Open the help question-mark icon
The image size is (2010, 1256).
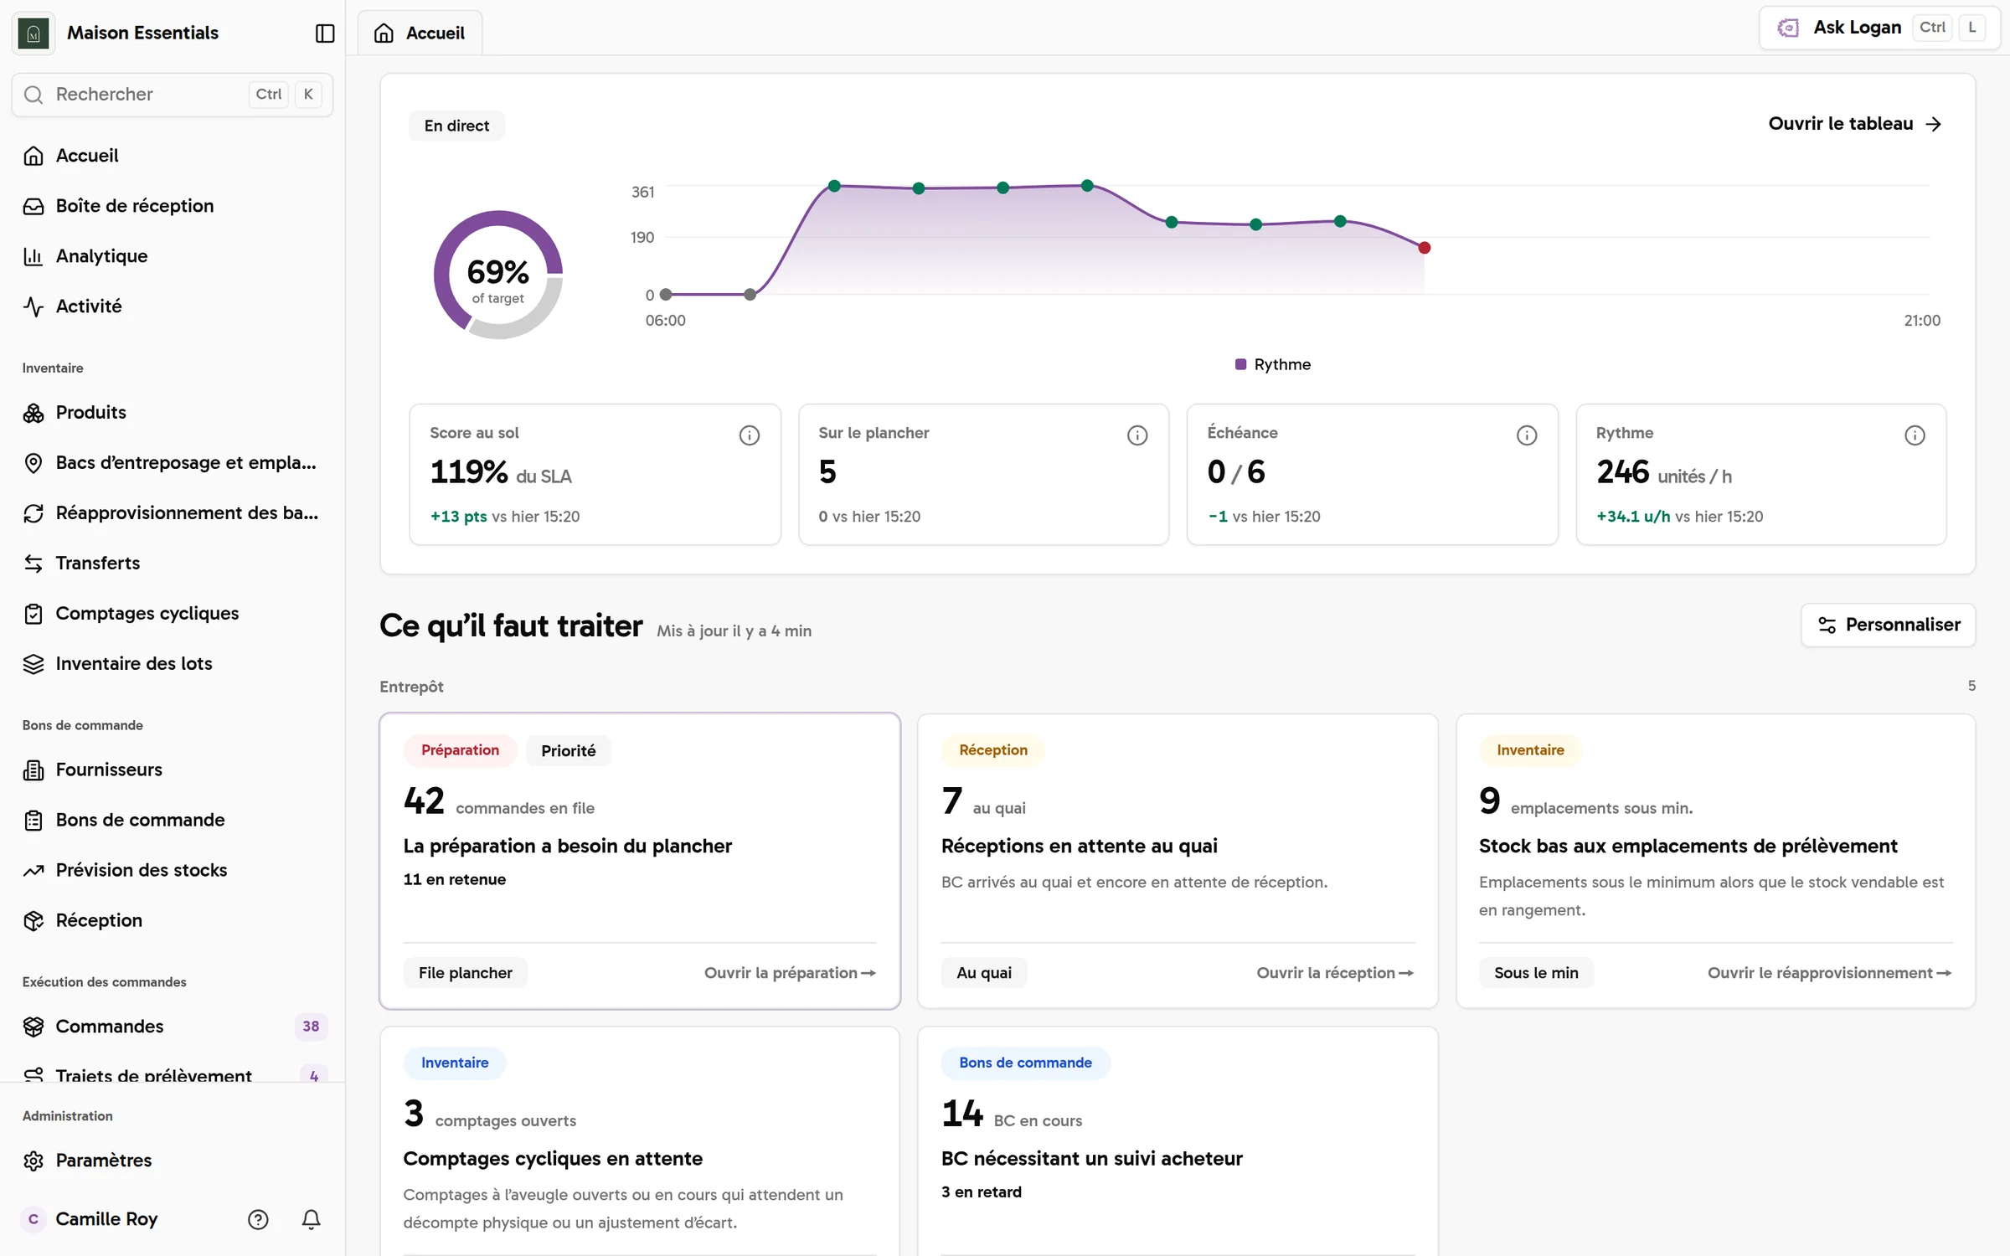pos(258,1219)
